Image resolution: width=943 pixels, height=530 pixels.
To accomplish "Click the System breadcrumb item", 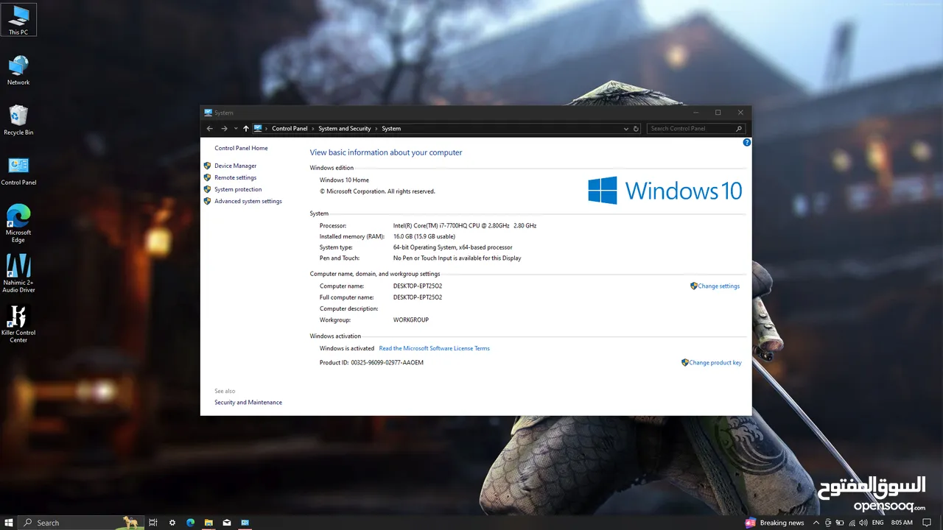I will (x=391, y=128).
